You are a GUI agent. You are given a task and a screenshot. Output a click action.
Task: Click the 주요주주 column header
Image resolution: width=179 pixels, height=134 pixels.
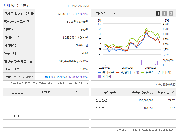pos(110,92)
